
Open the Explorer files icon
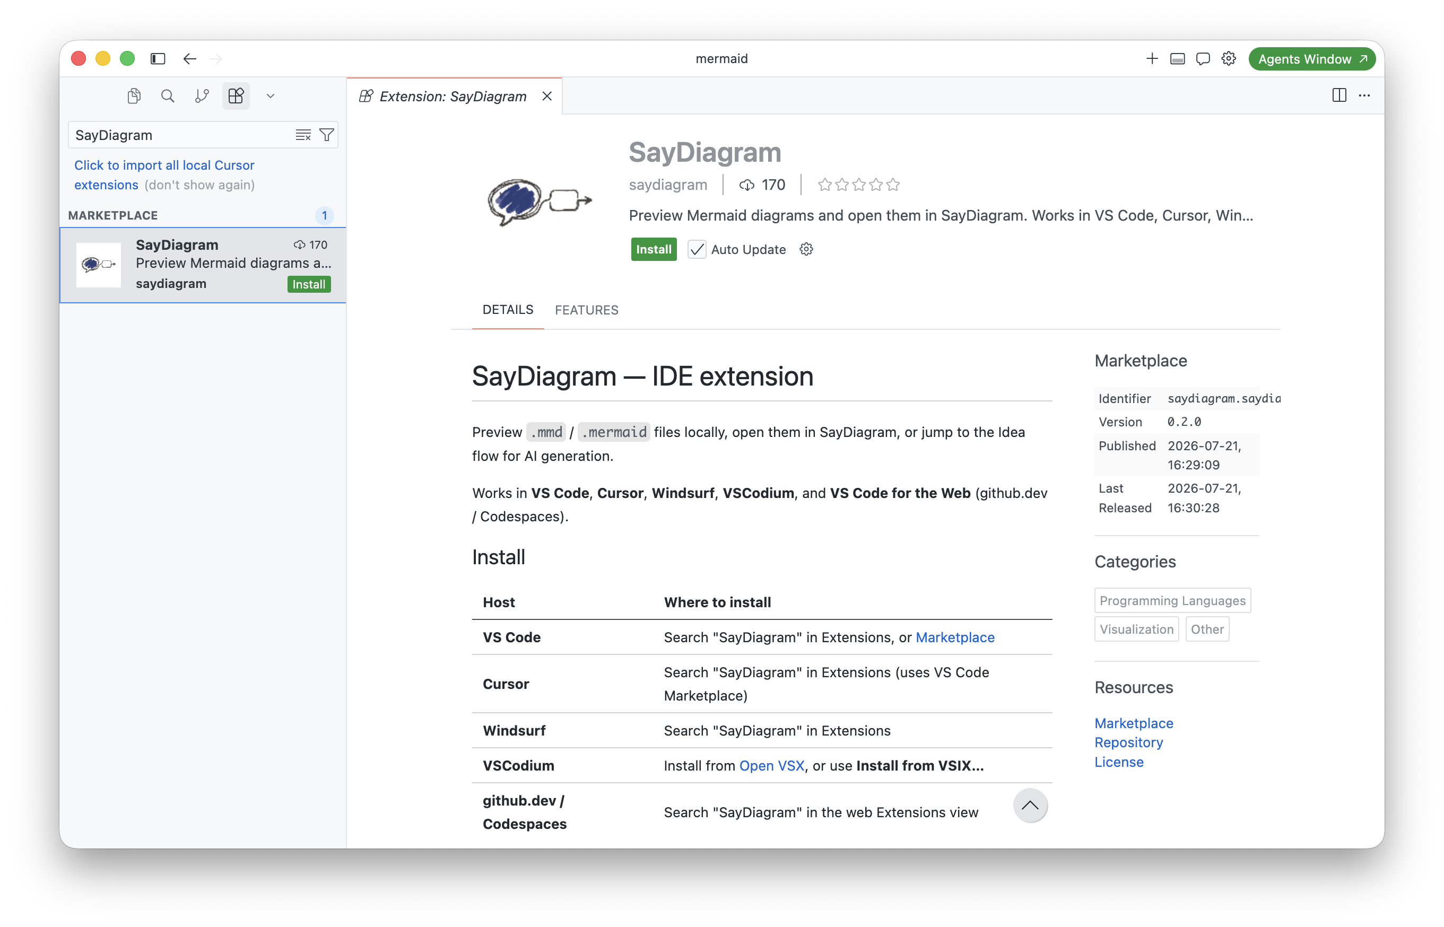134,95
